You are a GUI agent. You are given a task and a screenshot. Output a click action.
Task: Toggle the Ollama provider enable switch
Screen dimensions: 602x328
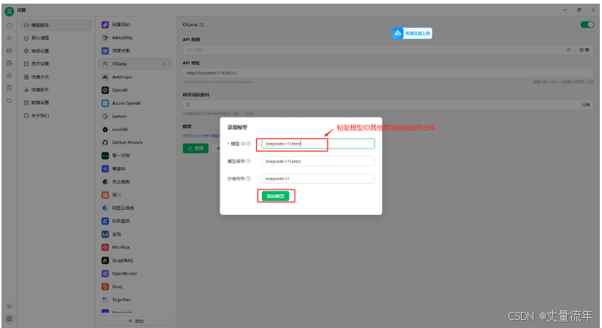coord(587,25)
